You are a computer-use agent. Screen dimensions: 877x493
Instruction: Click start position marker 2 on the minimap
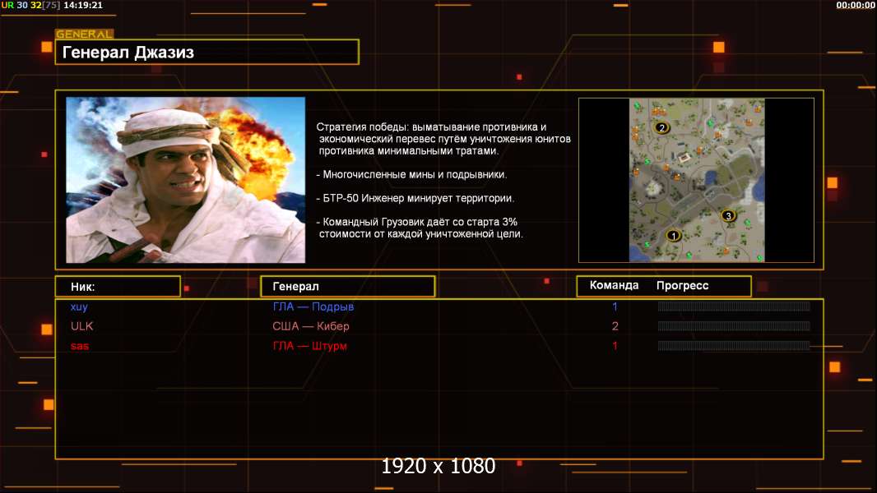pos(661,128)
